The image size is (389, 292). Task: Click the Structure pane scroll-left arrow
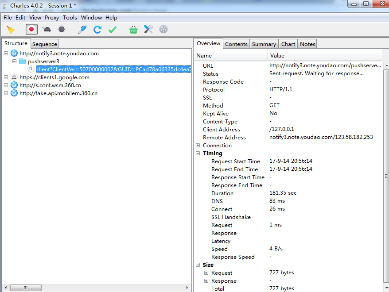[x=6, y=288]
